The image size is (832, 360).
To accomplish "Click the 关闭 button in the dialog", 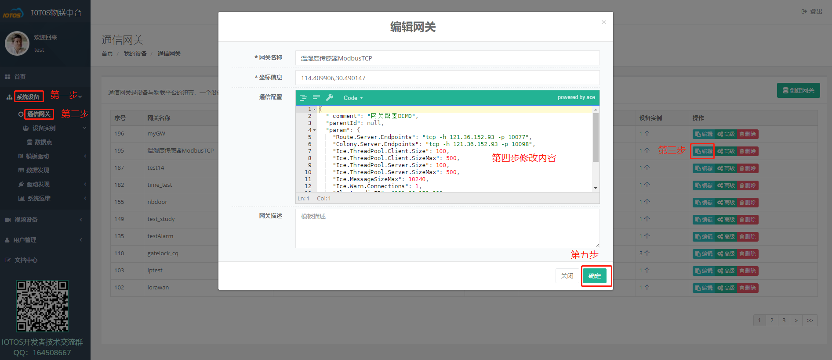I will pos(567,276).
